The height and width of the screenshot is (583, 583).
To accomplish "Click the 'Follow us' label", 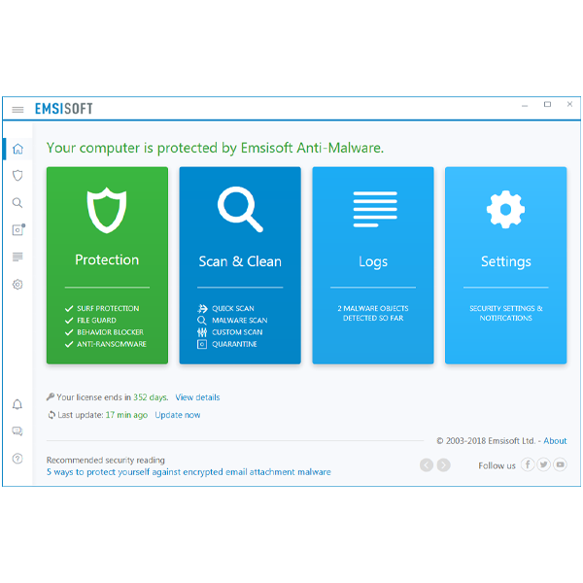I will tap(497, 465).
